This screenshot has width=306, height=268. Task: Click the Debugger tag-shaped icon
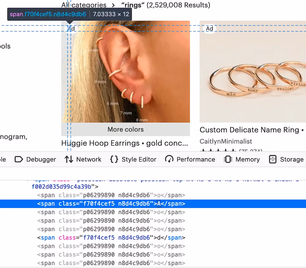[x=19, y=159]
